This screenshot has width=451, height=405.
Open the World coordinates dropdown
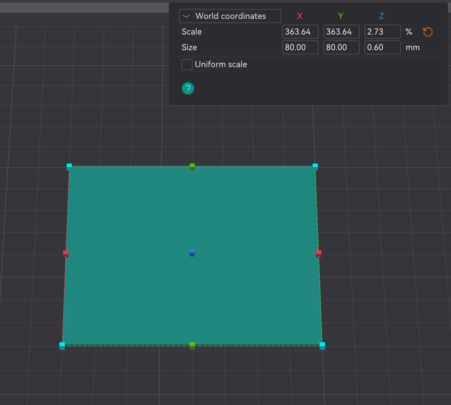click(229, 16)
